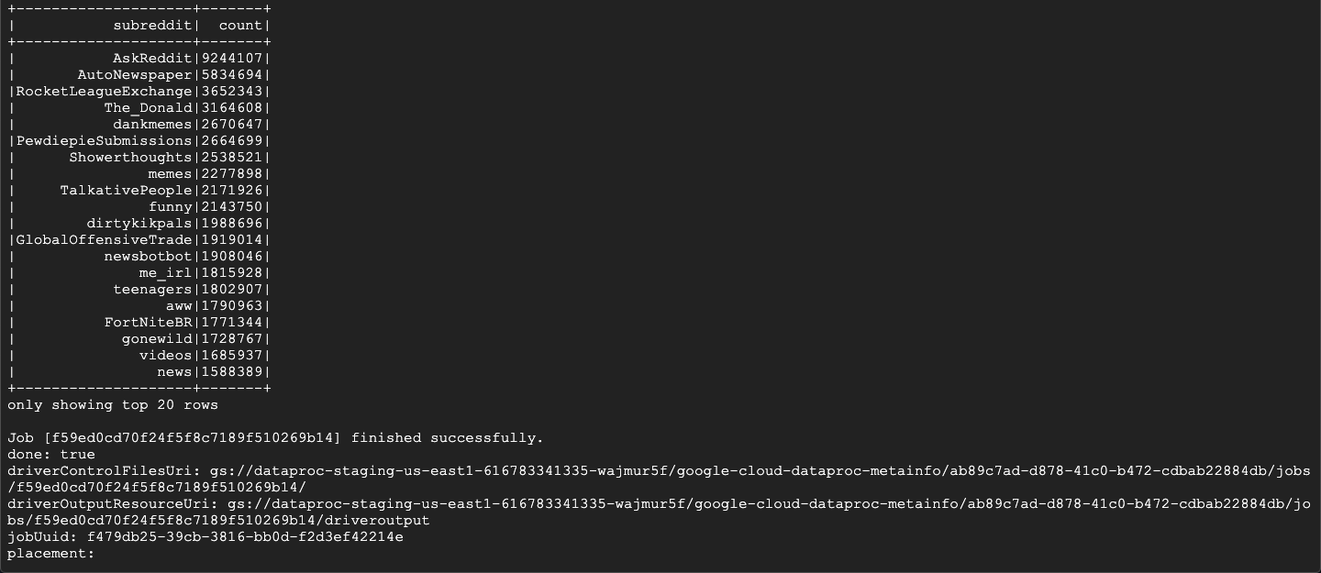The width and height of the screenshot is (1321, 573).
Task: Click the AskReddit row in the table
Action: 139,58
